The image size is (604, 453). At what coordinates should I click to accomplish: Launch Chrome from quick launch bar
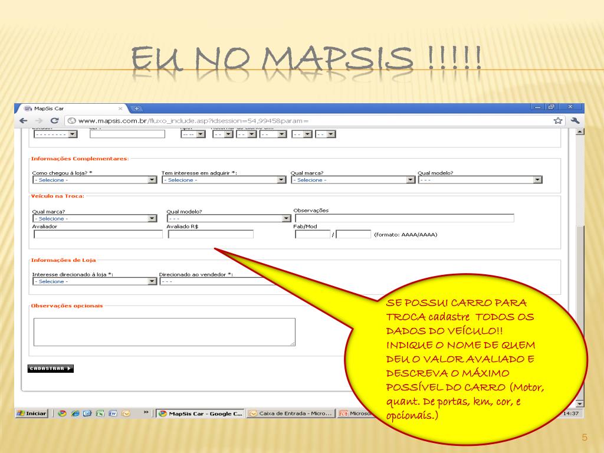pyautogui.click(x=62, y=413)
